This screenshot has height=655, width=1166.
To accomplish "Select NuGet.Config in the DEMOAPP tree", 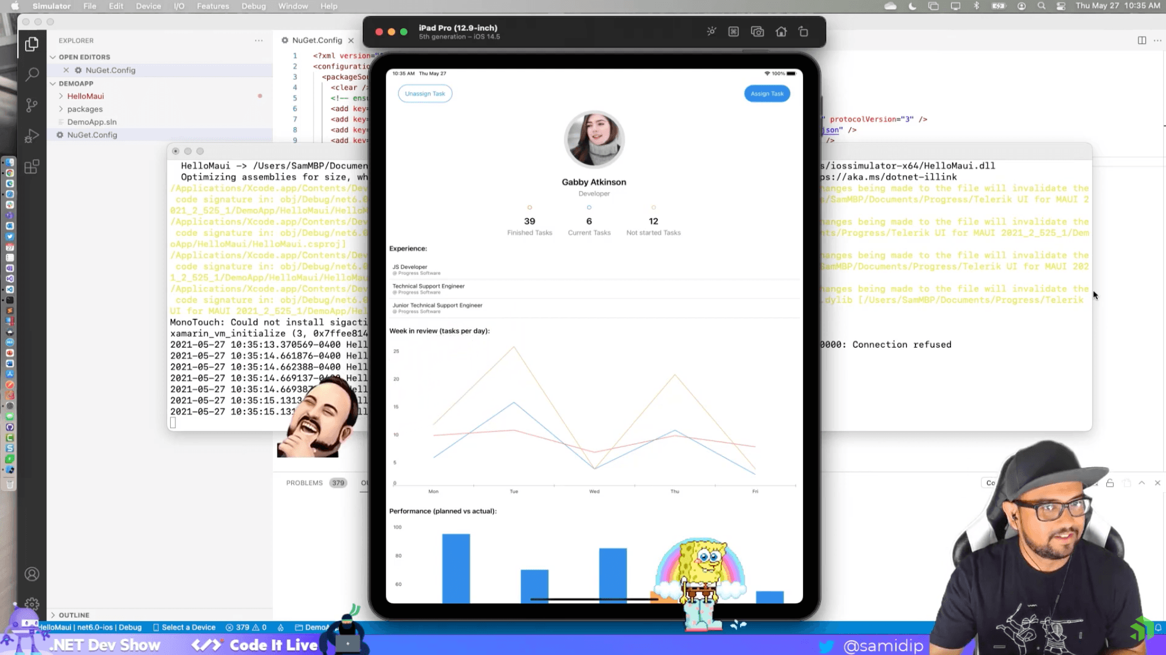I will click(92, 135).
